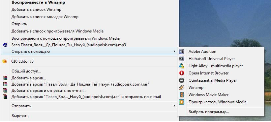
Task: Click the Haihaisoft Universal Player icon
Action: [x=182, y=59]
